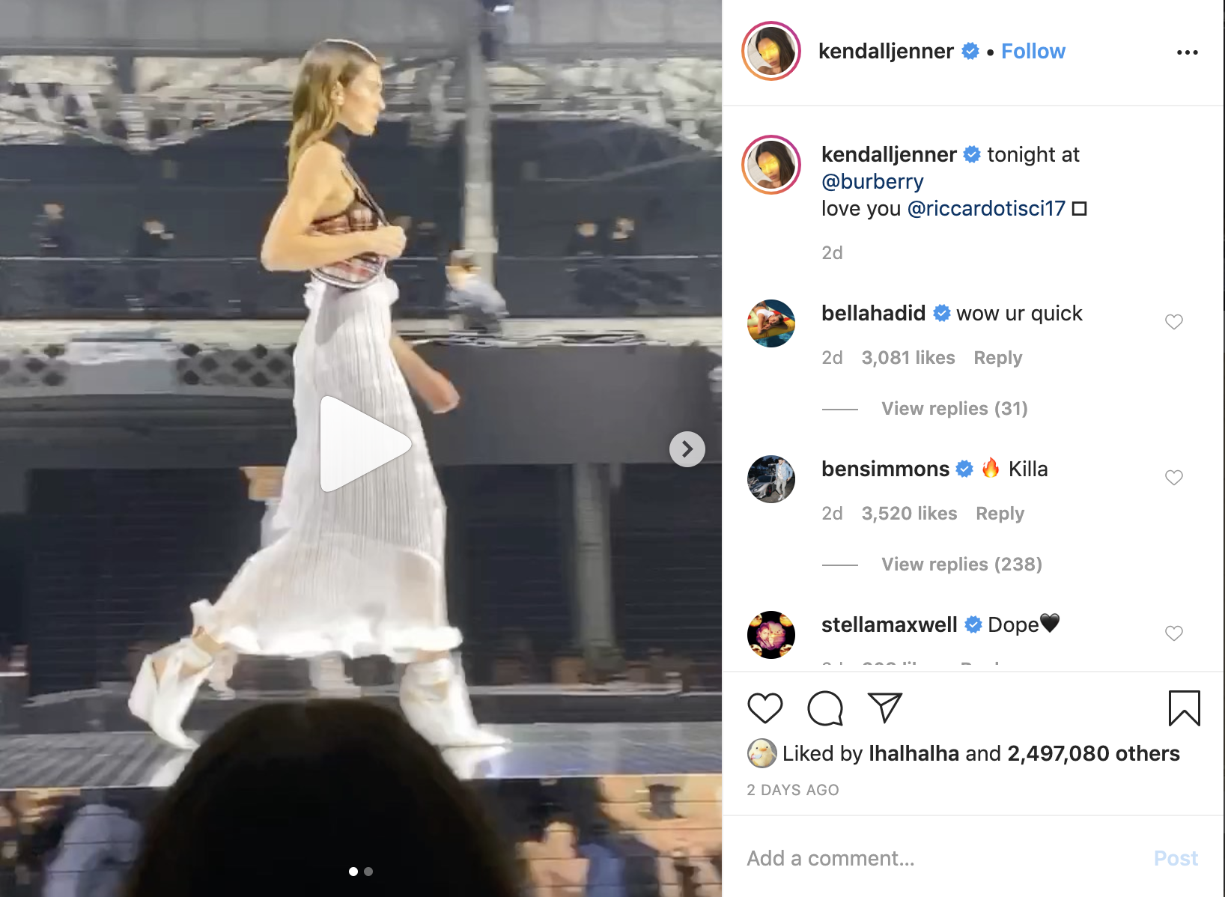The height and width of the screenshot is (897, 1225).
Task: Reply to bensimmons' comment
Action: tap(1000, 514)
